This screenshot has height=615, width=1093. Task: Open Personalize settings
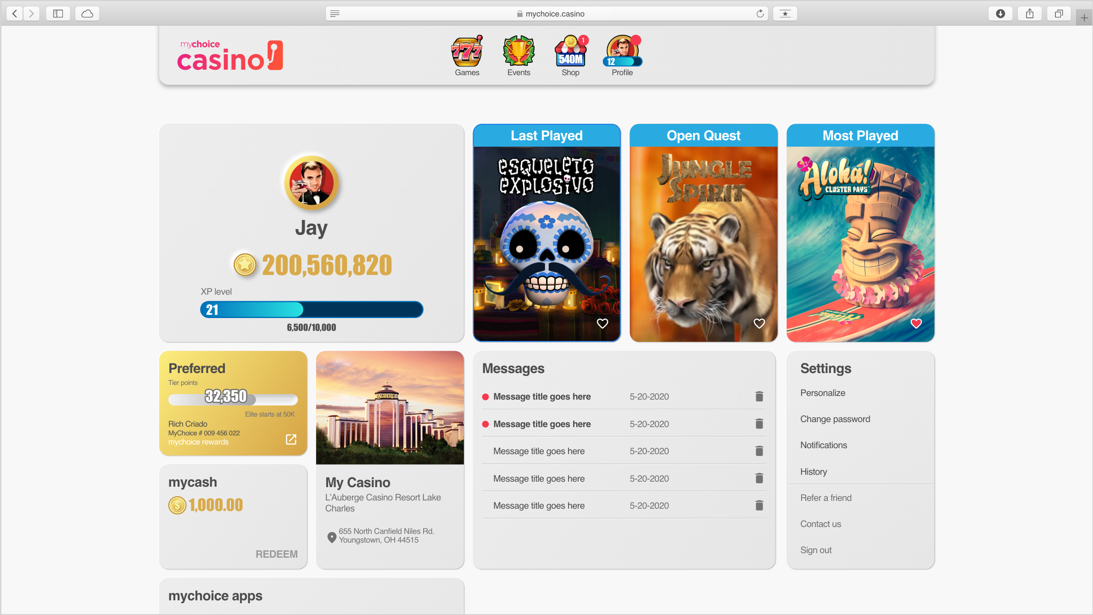tap(823, 393)
